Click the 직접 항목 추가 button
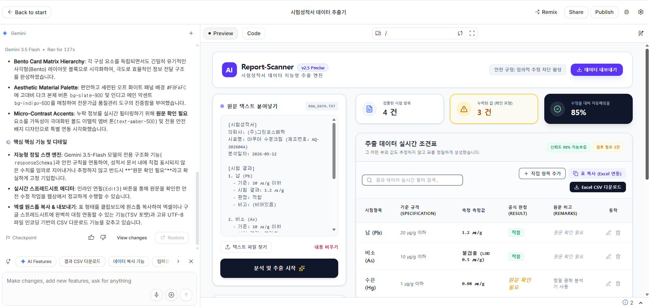Screen dimensions: 649x307 (542, 174)
